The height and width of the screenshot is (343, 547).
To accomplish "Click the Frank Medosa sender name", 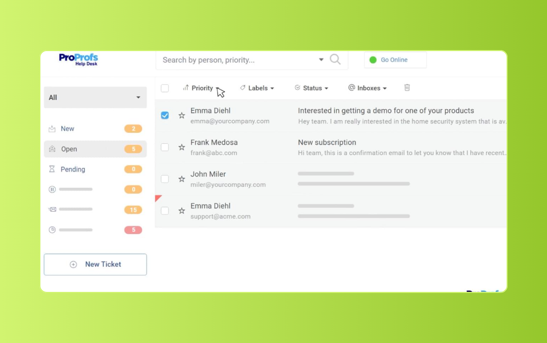I will click(214, 142).
